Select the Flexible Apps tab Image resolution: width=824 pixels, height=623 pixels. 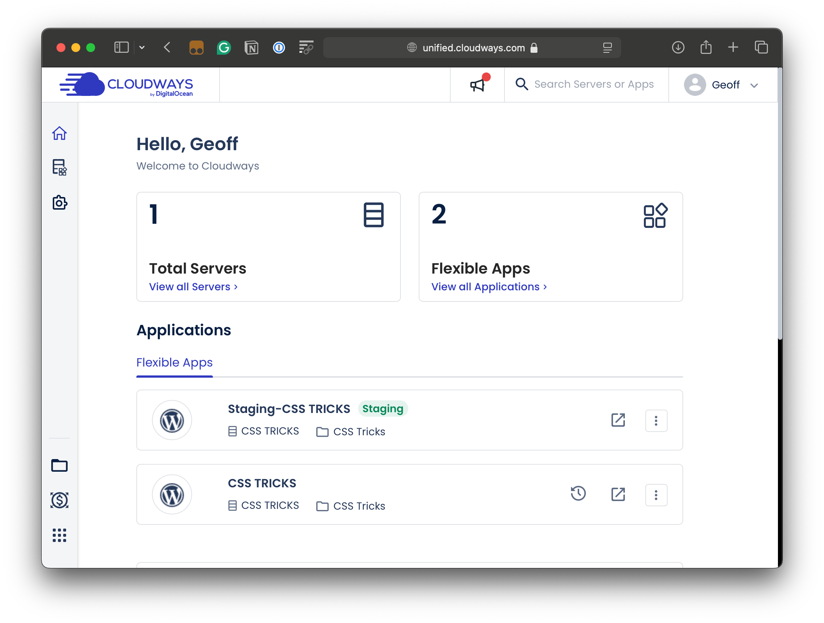(174, 362)
